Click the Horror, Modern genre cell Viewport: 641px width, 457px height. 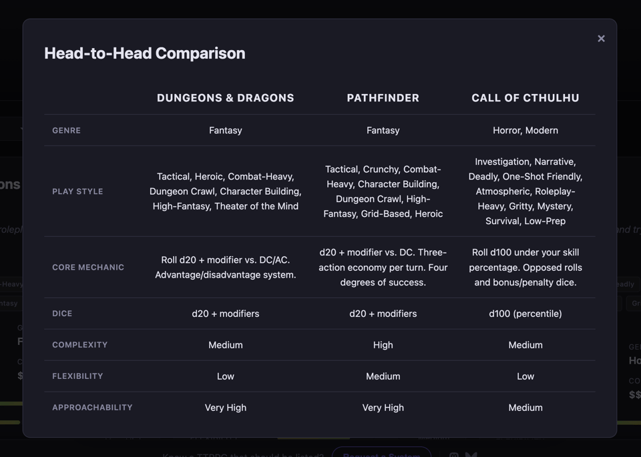pyautogui.click(x=525, y=131)
